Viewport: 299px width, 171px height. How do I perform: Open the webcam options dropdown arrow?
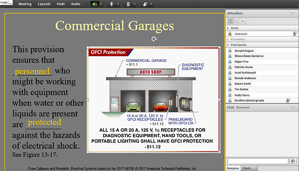(x=135, y=4)
